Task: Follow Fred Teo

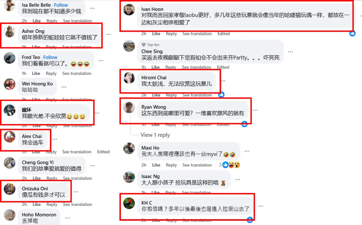Action: pyautogui.click(x=50, y=57)
